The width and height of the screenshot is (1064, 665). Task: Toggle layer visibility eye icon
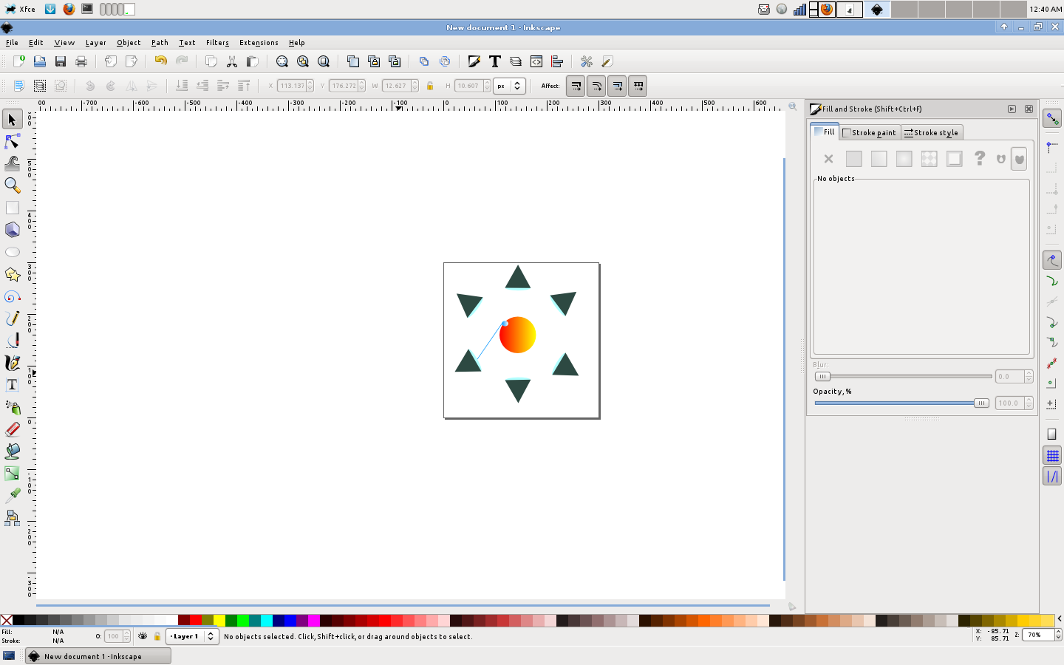[x=143, y=636]
